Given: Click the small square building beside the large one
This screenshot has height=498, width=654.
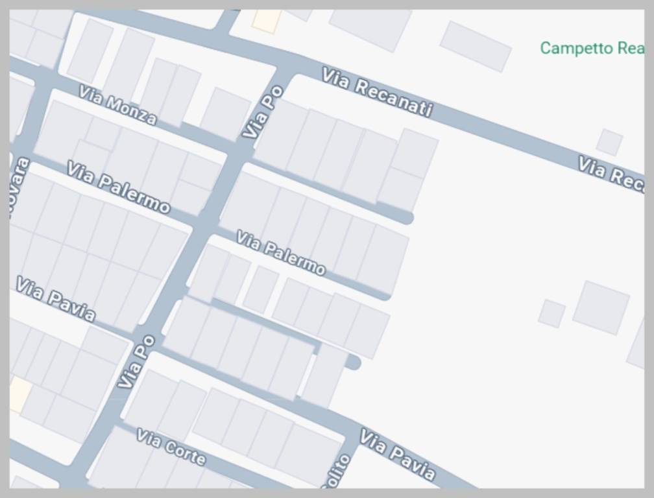Looking at the screenshot, I should (551, 313).
